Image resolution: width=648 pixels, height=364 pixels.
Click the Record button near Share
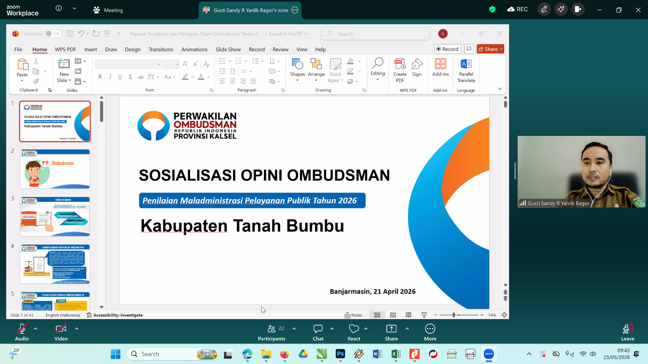(447, 49)
